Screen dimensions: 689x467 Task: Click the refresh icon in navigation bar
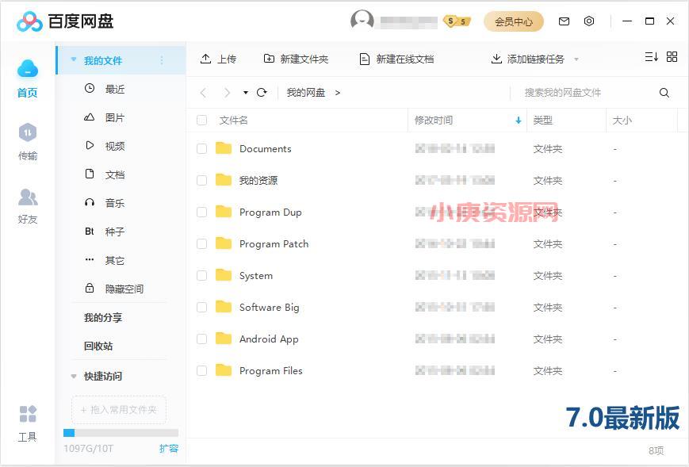[x=262, y=93]
